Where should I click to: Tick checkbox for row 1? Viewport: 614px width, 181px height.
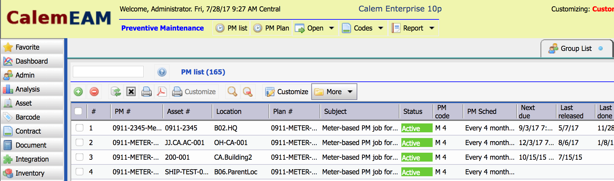tap(80, 128)
